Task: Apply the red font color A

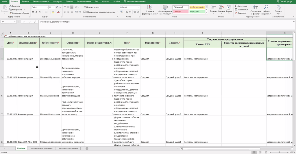Action: point(58,12)
